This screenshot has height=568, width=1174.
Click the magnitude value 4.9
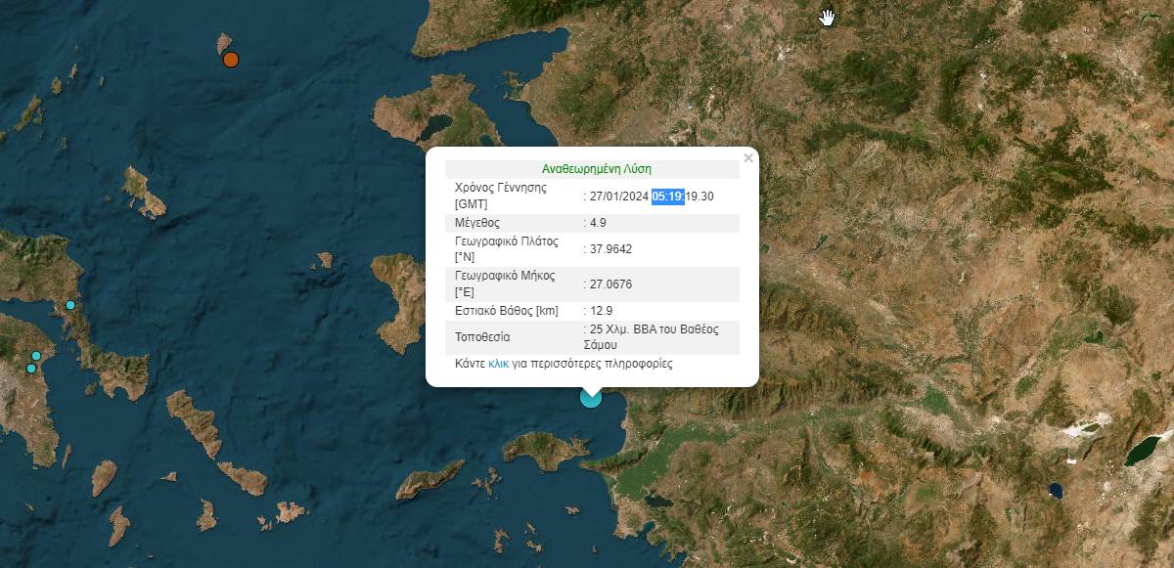(x=597, y=223)
